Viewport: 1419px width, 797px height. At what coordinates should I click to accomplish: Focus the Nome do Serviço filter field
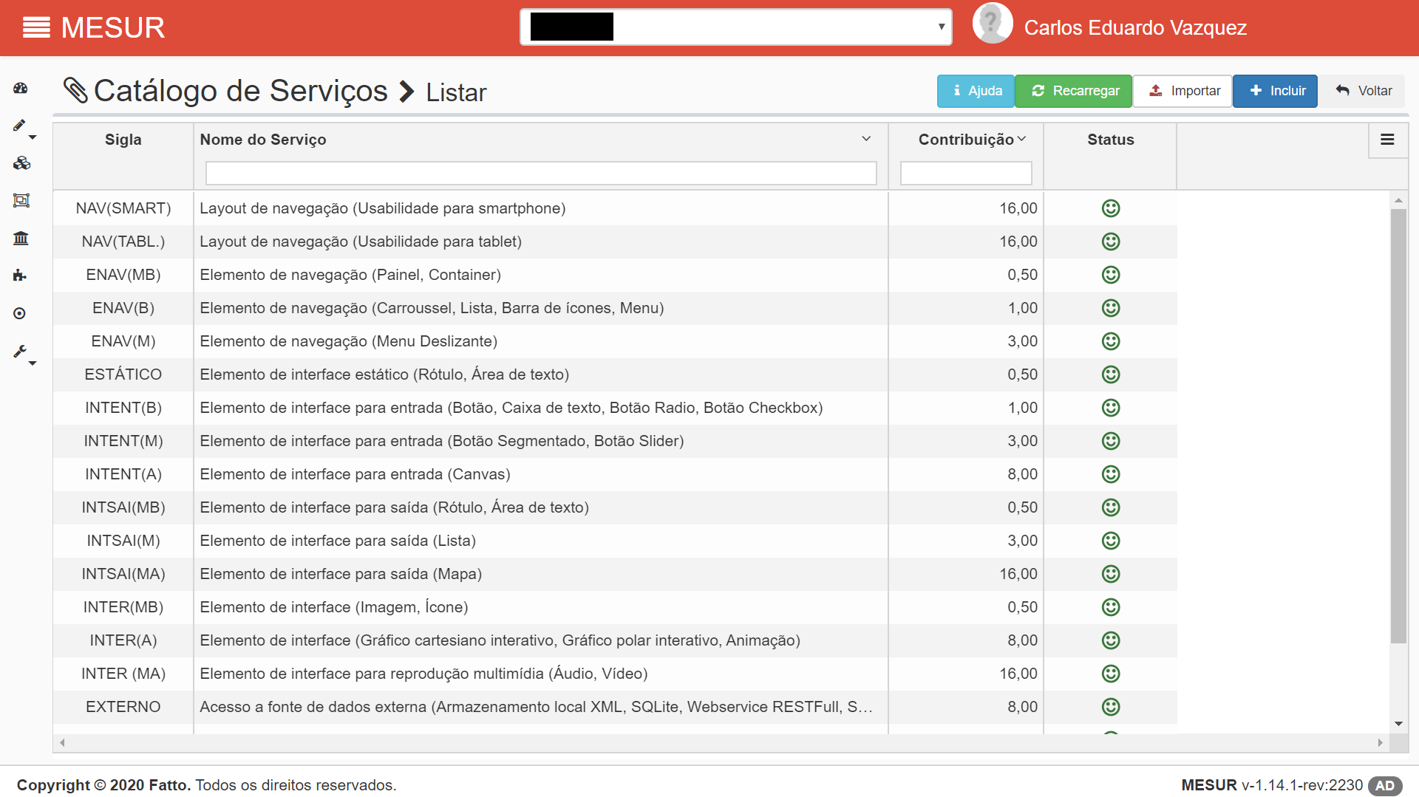click(541, 173)
